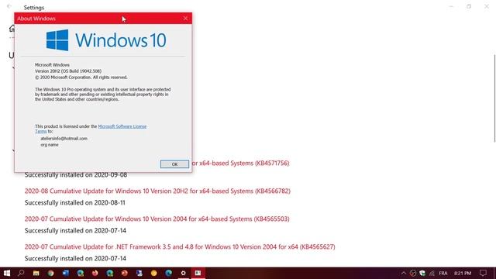Close the About Windows dialog
Image resolution: width=496 pixels, height=279 pixels.
tap(185, 19)
